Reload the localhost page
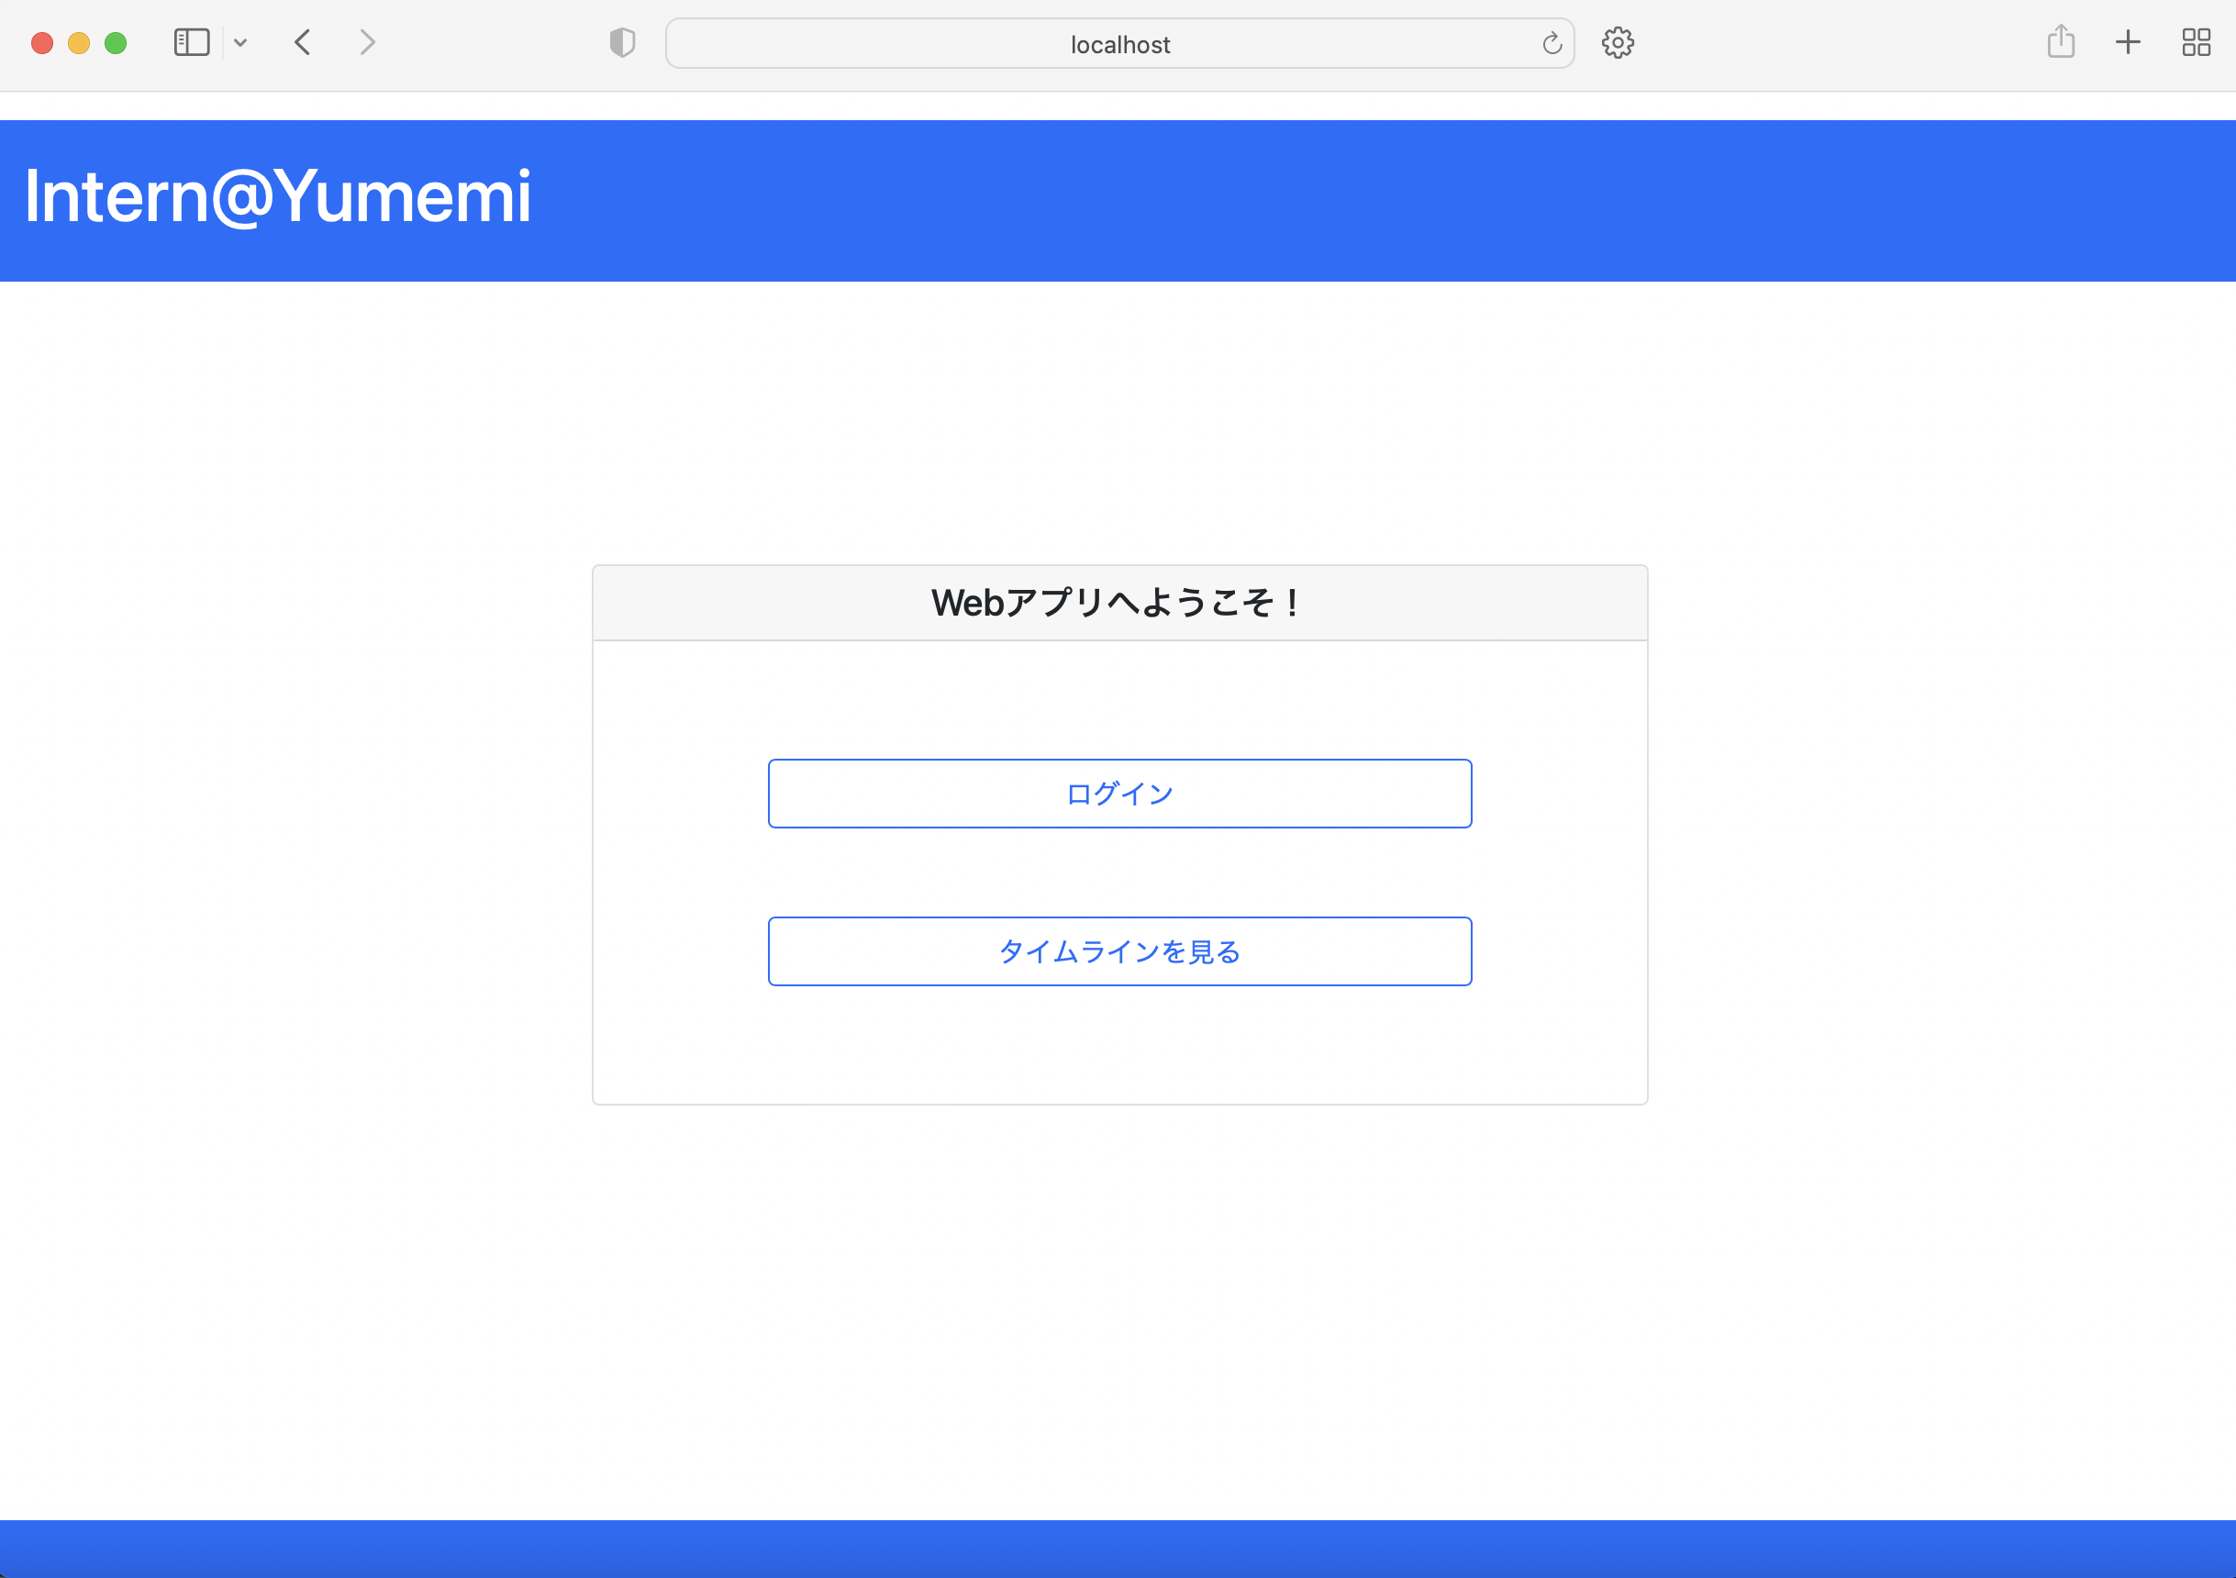 (x=1550, y=43)
